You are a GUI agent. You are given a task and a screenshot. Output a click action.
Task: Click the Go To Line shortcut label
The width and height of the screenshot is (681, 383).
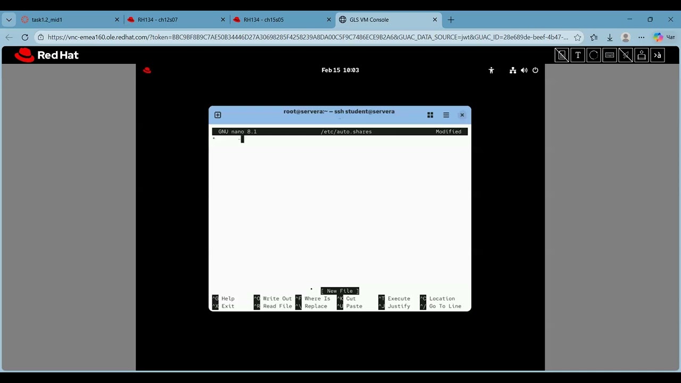coord(445,306)
